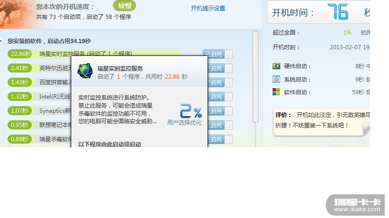Click the 76 boot time number
Viewport: 389px width, 218px height.
click(x=338, y=12)
